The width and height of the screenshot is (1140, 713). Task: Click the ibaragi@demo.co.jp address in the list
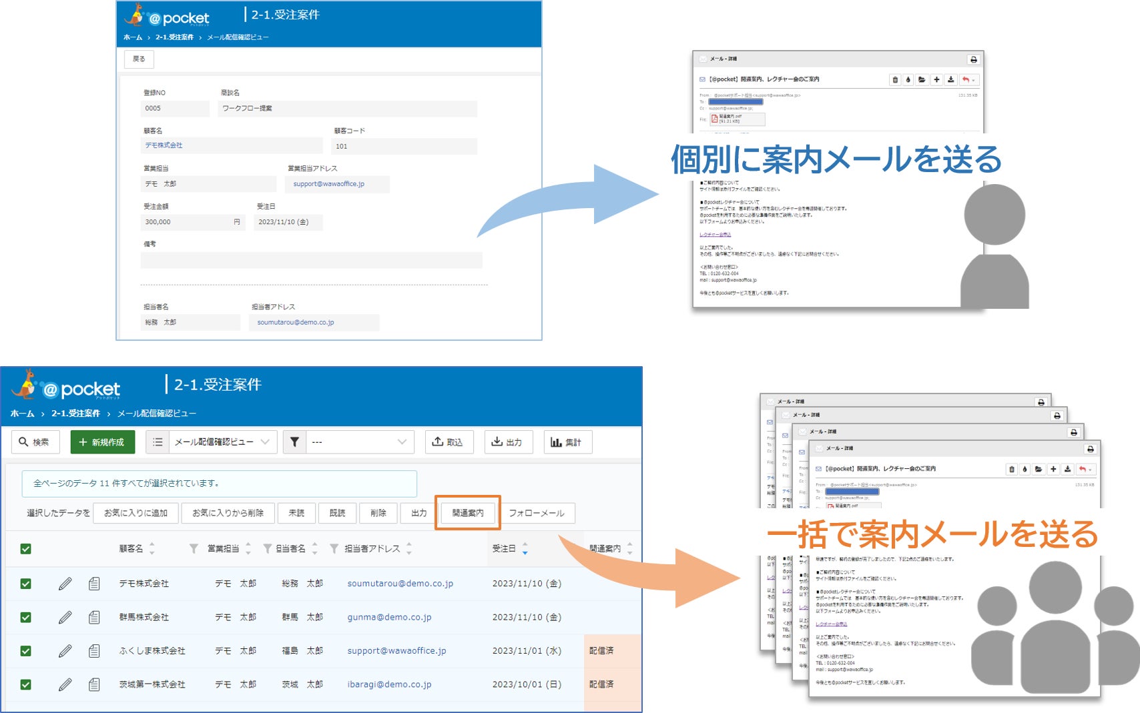click(x=389, y=685)
